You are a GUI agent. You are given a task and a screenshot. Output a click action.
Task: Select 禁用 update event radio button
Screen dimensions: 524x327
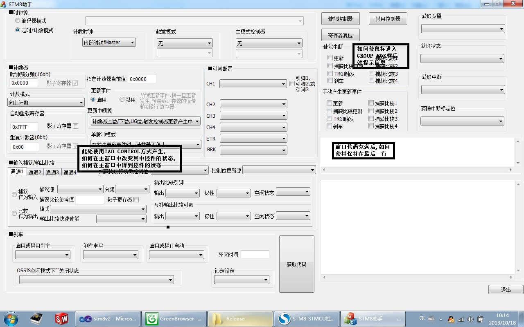click(122, 99)
